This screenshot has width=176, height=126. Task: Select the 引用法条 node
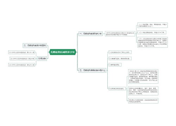42,58
